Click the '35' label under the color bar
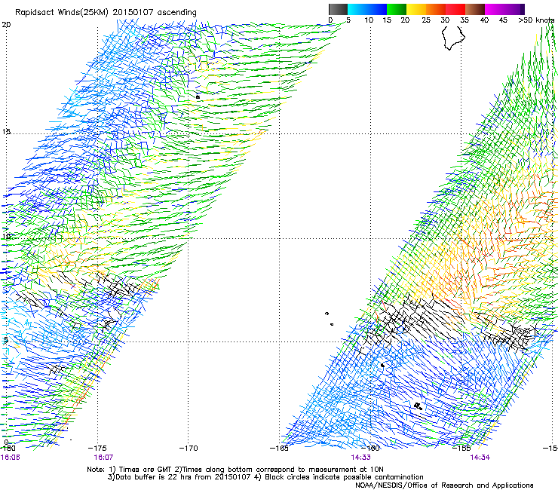The width and height of the screenshot is (558, 490). click(464, 20)
